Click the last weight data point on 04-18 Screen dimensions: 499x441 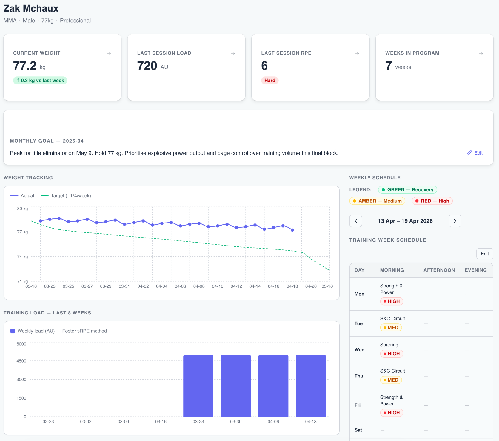coord(292,230)
